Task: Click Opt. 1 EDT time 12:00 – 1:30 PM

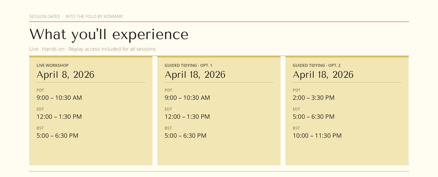Action: [187, 117]
